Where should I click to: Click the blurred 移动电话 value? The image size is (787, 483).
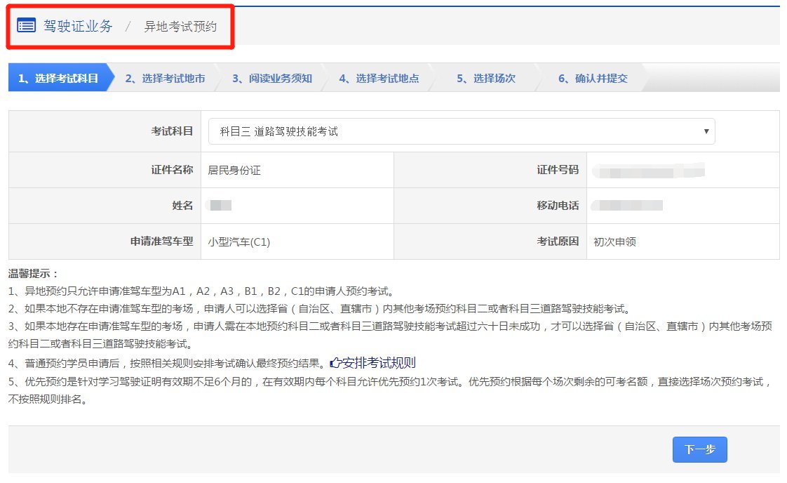pyautogui.click(x=626, y=206)
